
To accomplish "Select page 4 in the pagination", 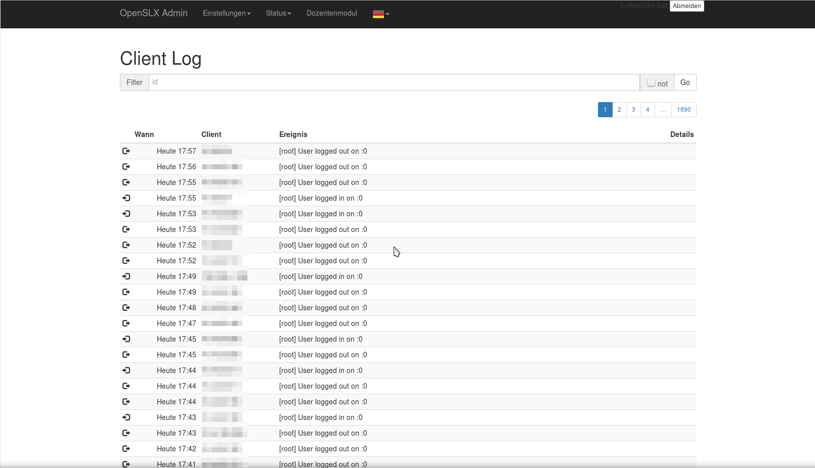I will point(648,110).
